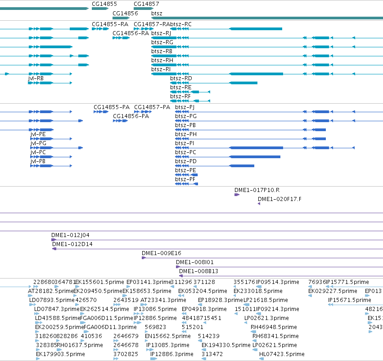Select btsz-PG protein label
Image resolution: width=383 pixels, height=361 pixels.
point(186,116)
